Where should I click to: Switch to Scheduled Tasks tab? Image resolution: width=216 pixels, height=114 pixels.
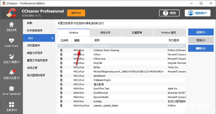(105, 33)
